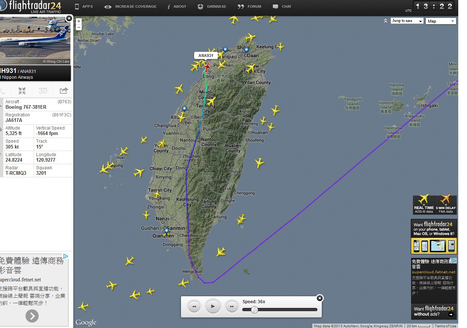Select the yellow plane near Taichung City
The width and height of the screenshot is (467, 328).
(211, 101)
